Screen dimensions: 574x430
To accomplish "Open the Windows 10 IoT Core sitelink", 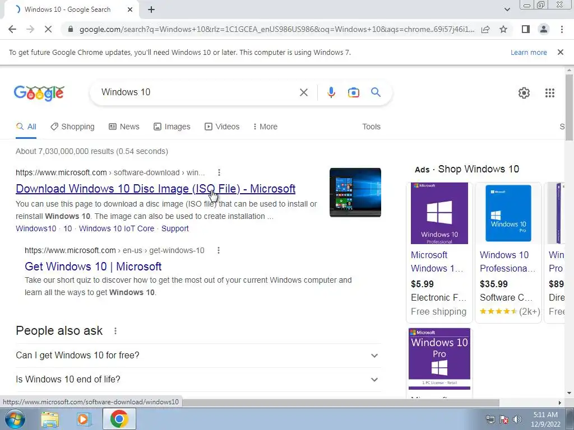I will click(117, 228).
